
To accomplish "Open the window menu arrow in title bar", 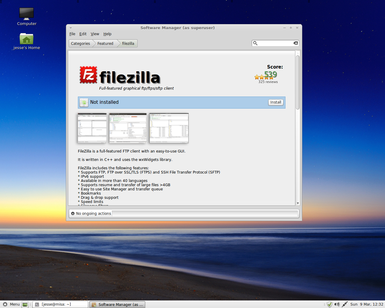I will click(x=71, y=28).
